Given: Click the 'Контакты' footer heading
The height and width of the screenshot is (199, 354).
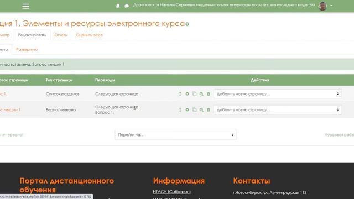Looking at the screenshot, I should (x=252, y=181).
